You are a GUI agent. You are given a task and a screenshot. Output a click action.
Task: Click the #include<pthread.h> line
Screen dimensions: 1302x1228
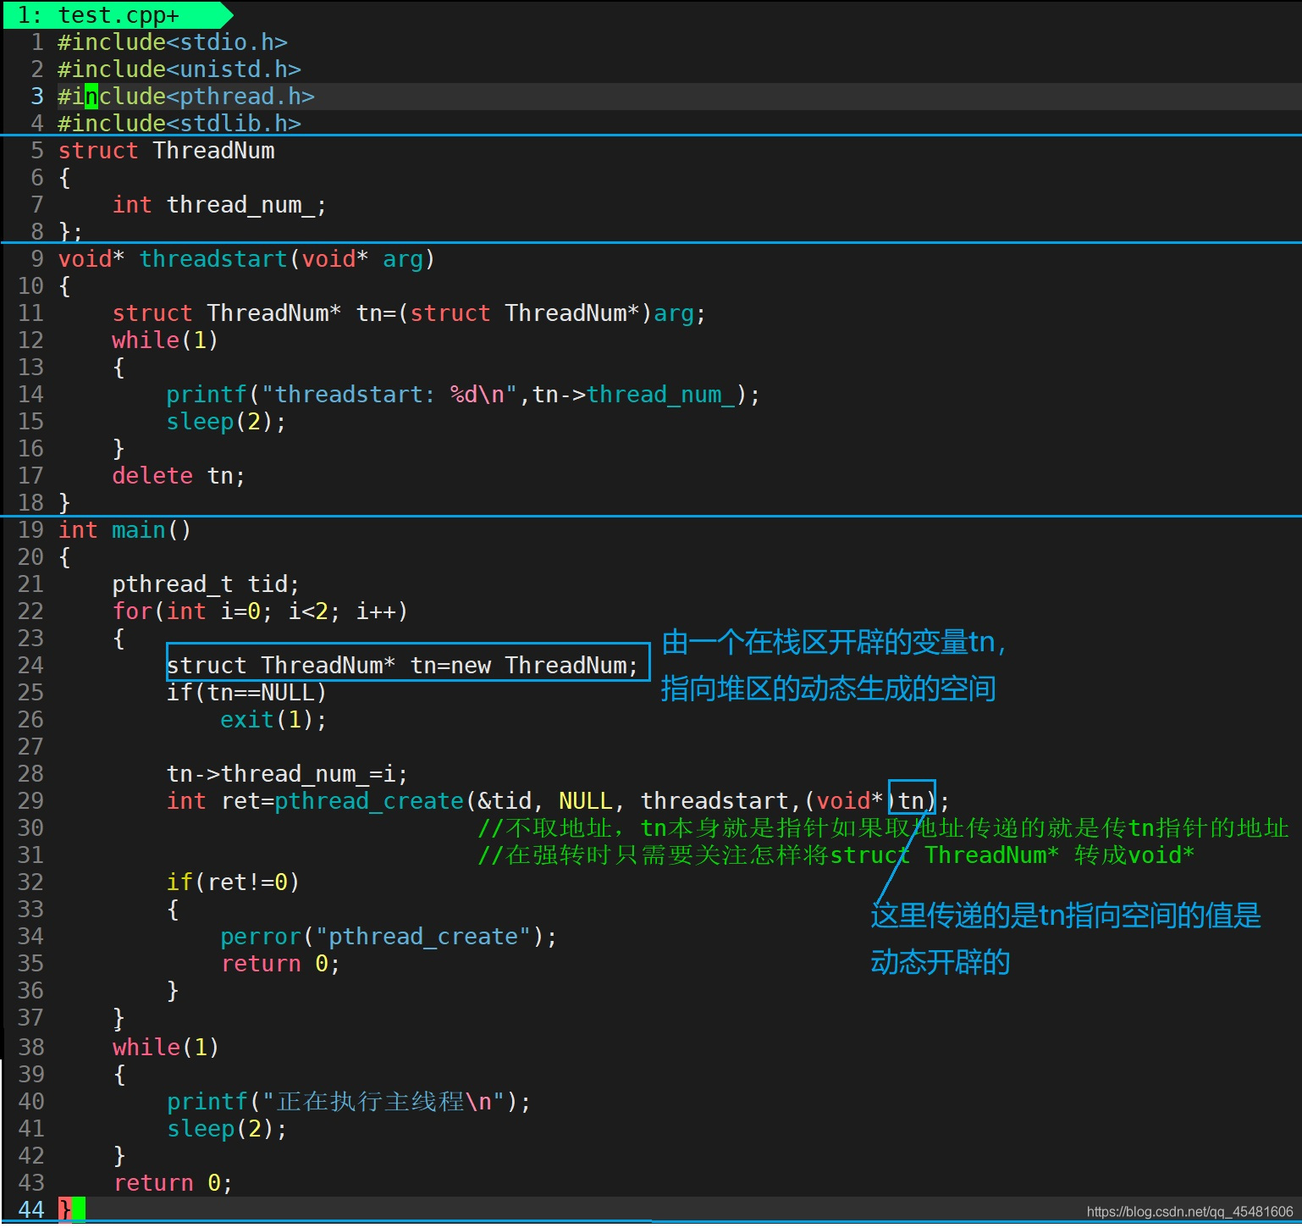[x=186, y=97]
